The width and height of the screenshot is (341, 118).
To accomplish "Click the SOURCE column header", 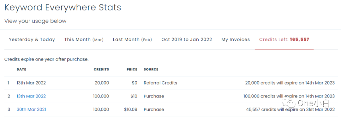I will (x=151, y=69).
